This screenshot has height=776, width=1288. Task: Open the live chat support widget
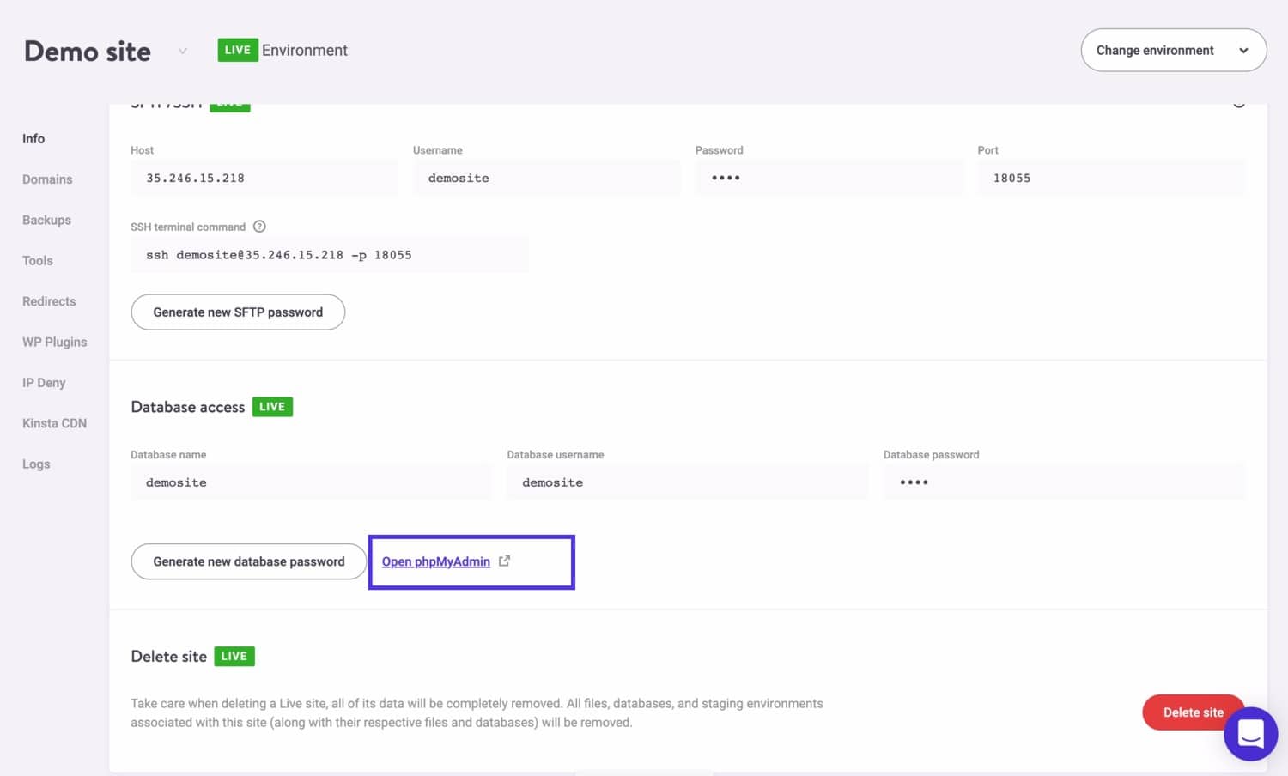[x=1250, y=734]
